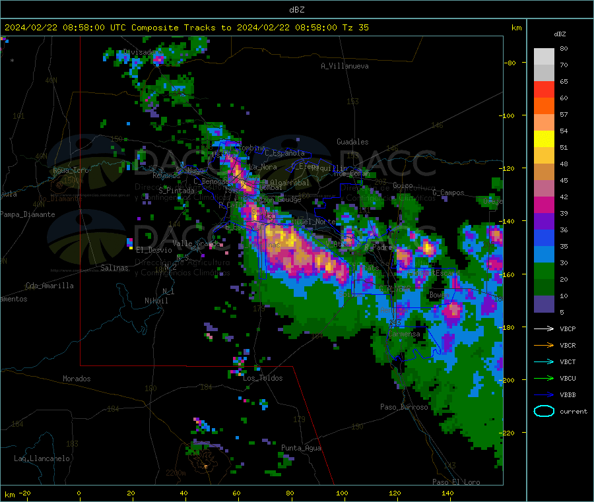Pick the dark orange 57–60 dBZ swatch
Screen dimensions: 594x502
point(544,106)
